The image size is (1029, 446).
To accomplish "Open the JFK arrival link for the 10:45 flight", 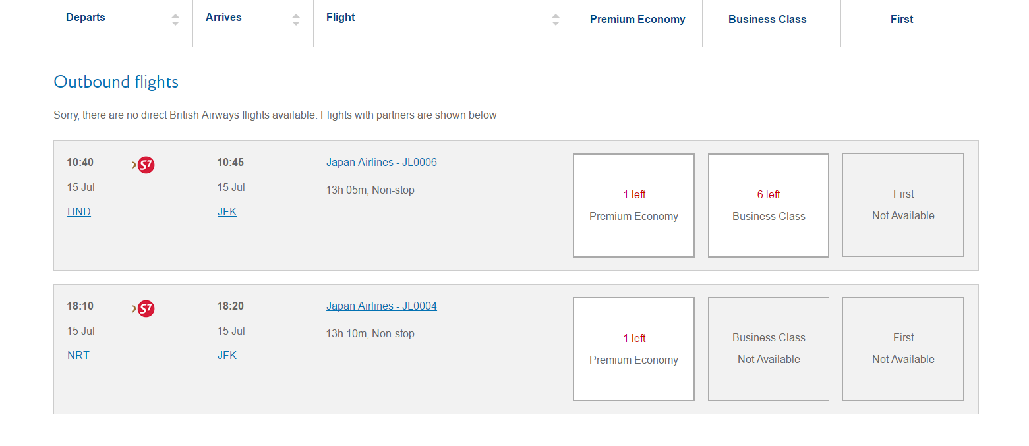I will coord(227,211).
